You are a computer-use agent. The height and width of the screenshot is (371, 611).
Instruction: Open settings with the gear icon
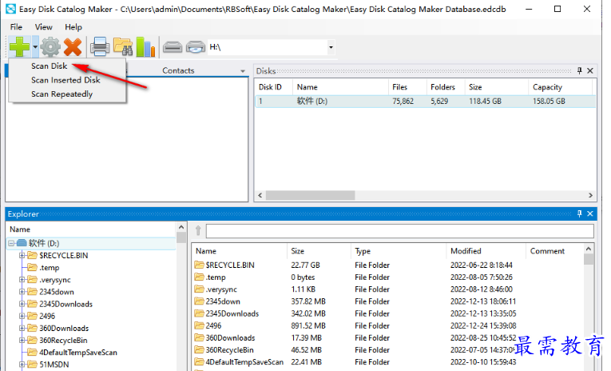tap(50, 47)
